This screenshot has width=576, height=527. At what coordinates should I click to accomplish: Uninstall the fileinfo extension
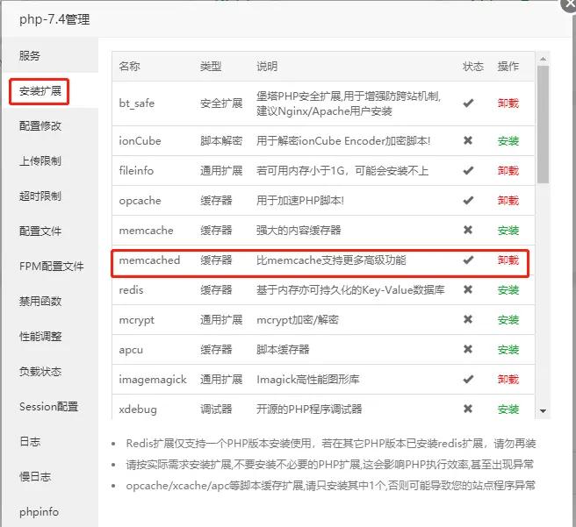508,171
